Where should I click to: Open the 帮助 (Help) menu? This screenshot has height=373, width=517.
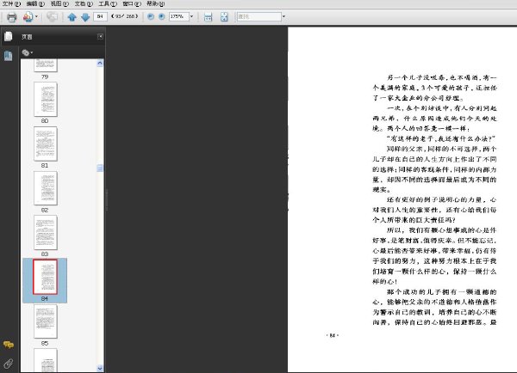[155, 3]
